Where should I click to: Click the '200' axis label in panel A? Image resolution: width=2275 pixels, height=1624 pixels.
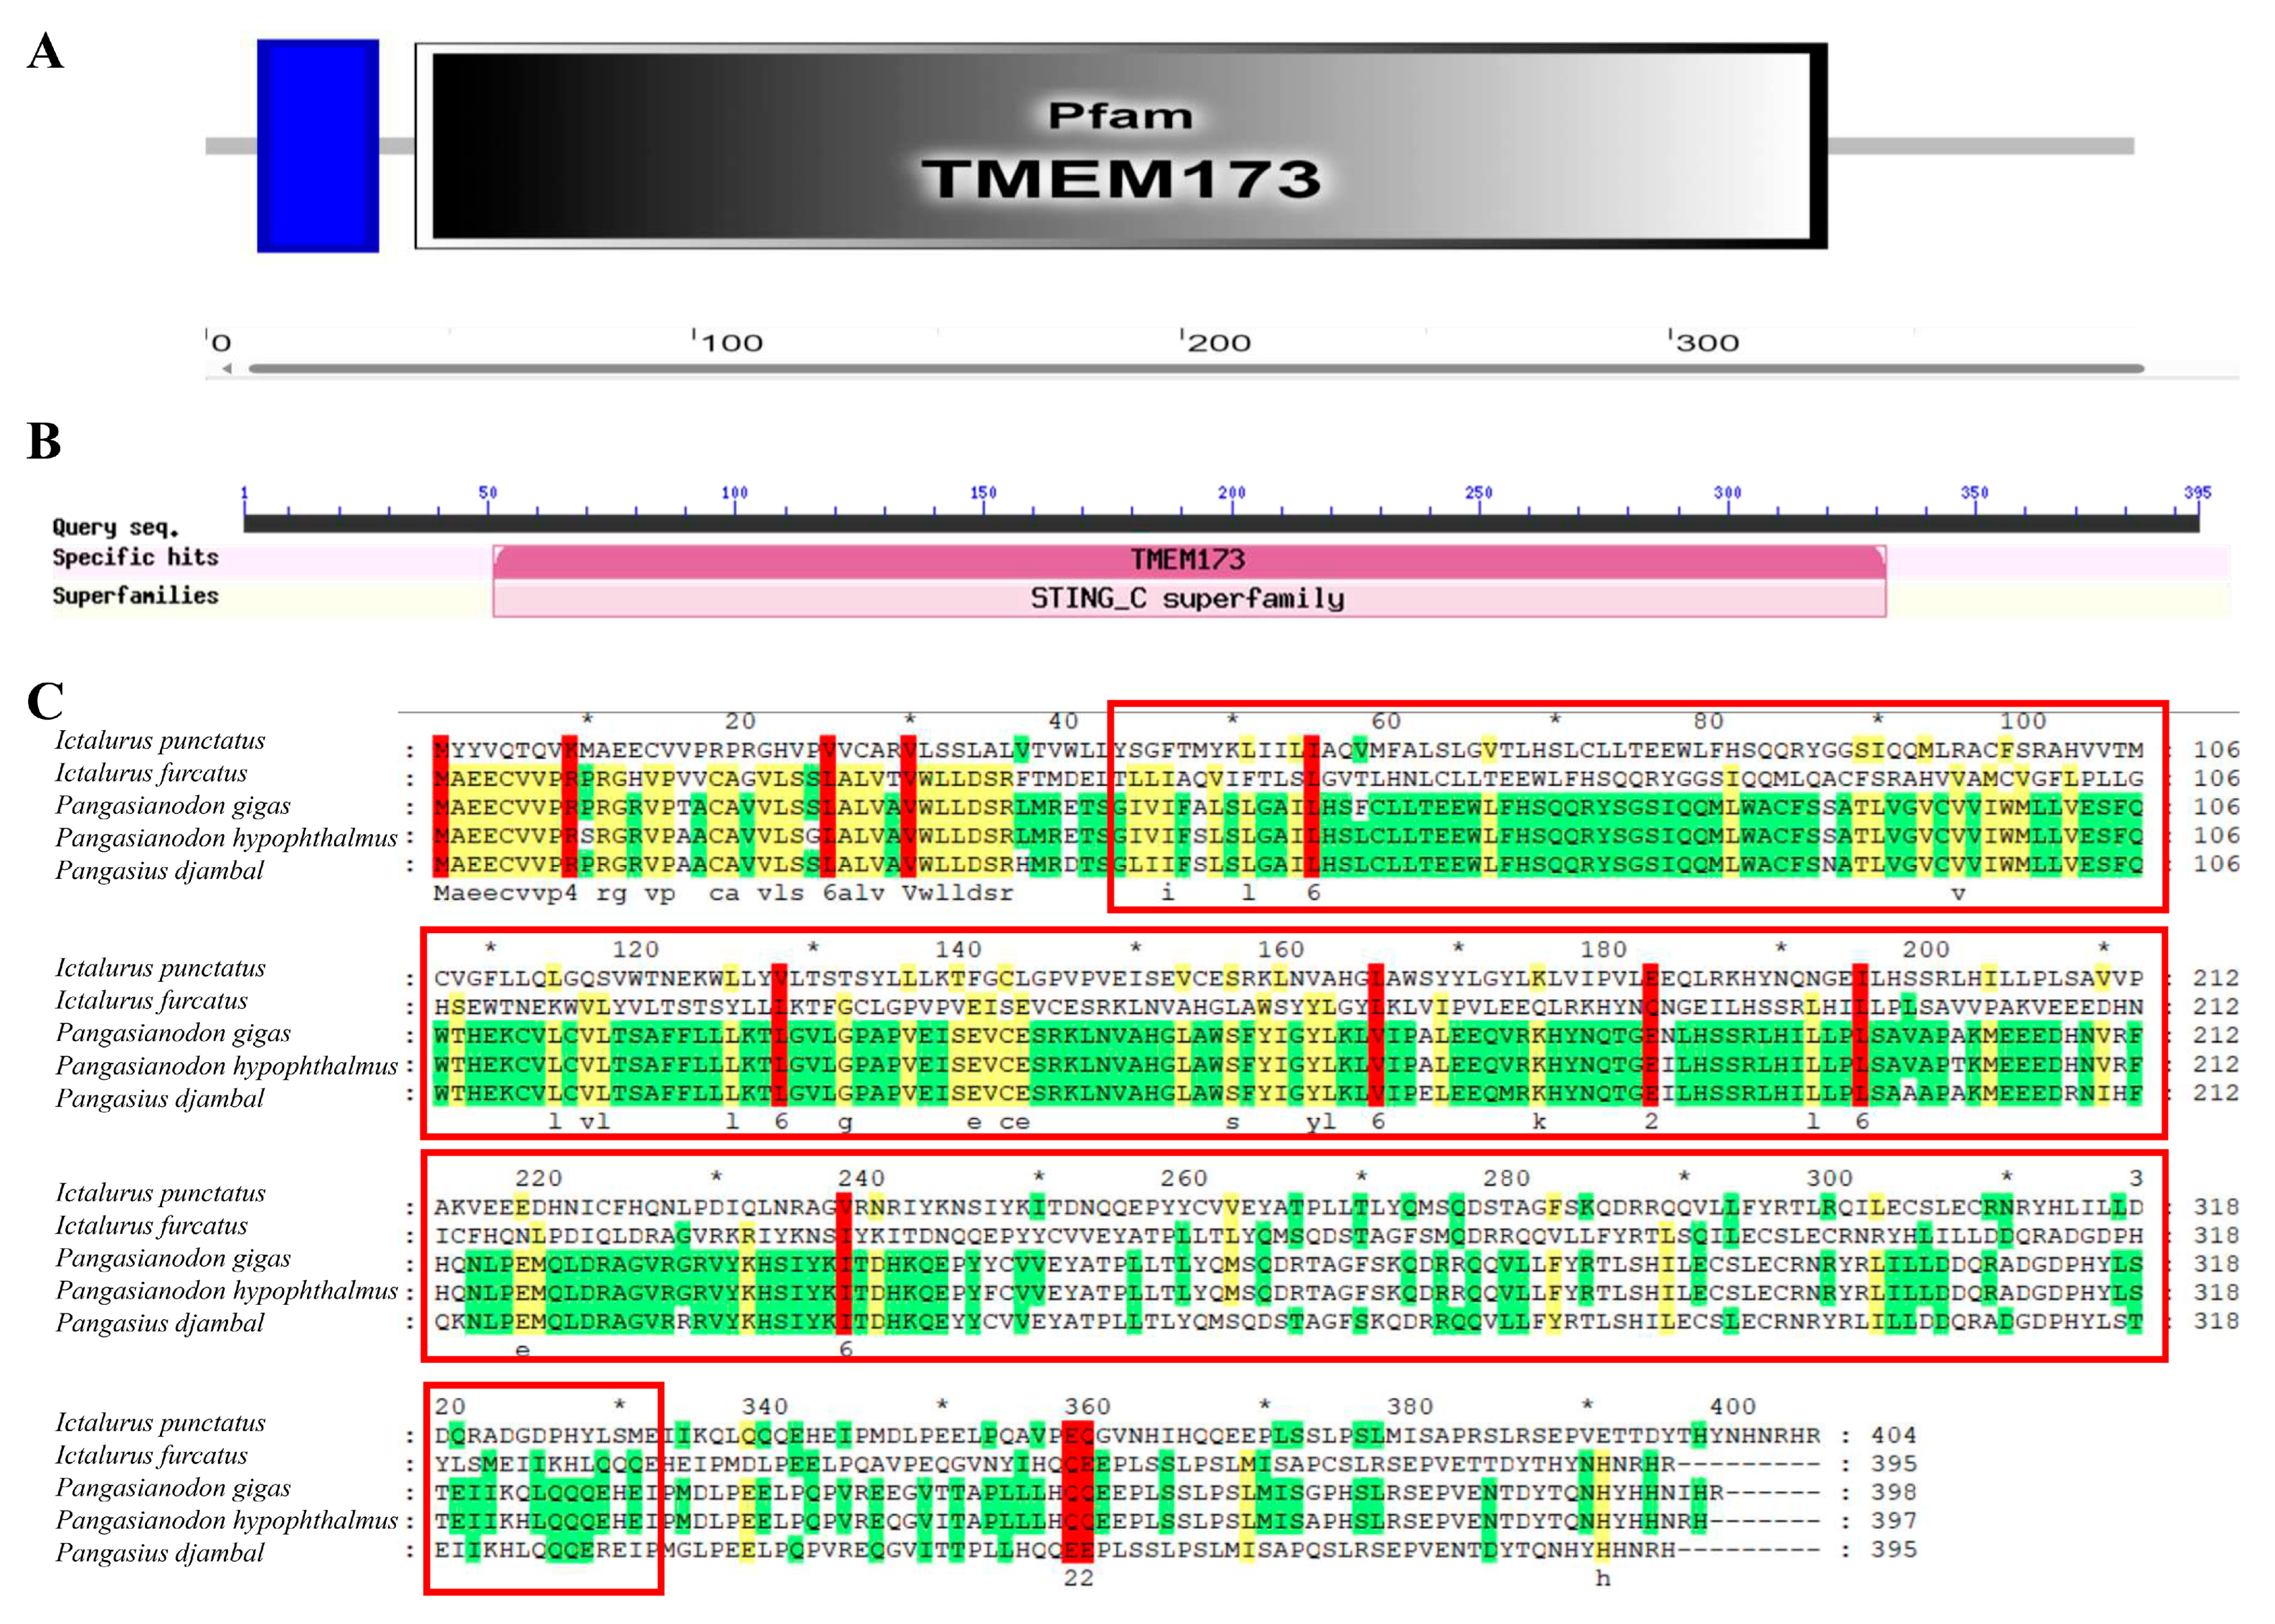[x=1219, y=343]
